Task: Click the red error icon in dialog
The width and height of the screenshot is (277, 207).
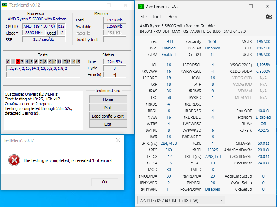Action: (14, 160)
